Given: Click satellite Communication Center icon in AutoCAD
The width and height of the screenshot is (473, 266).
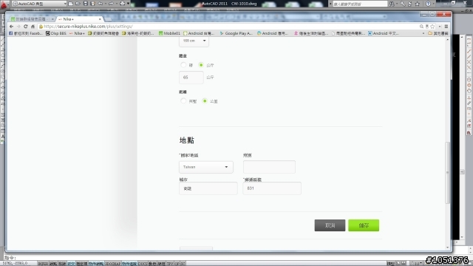Looking at the screenshot, I should pos(410,4).
